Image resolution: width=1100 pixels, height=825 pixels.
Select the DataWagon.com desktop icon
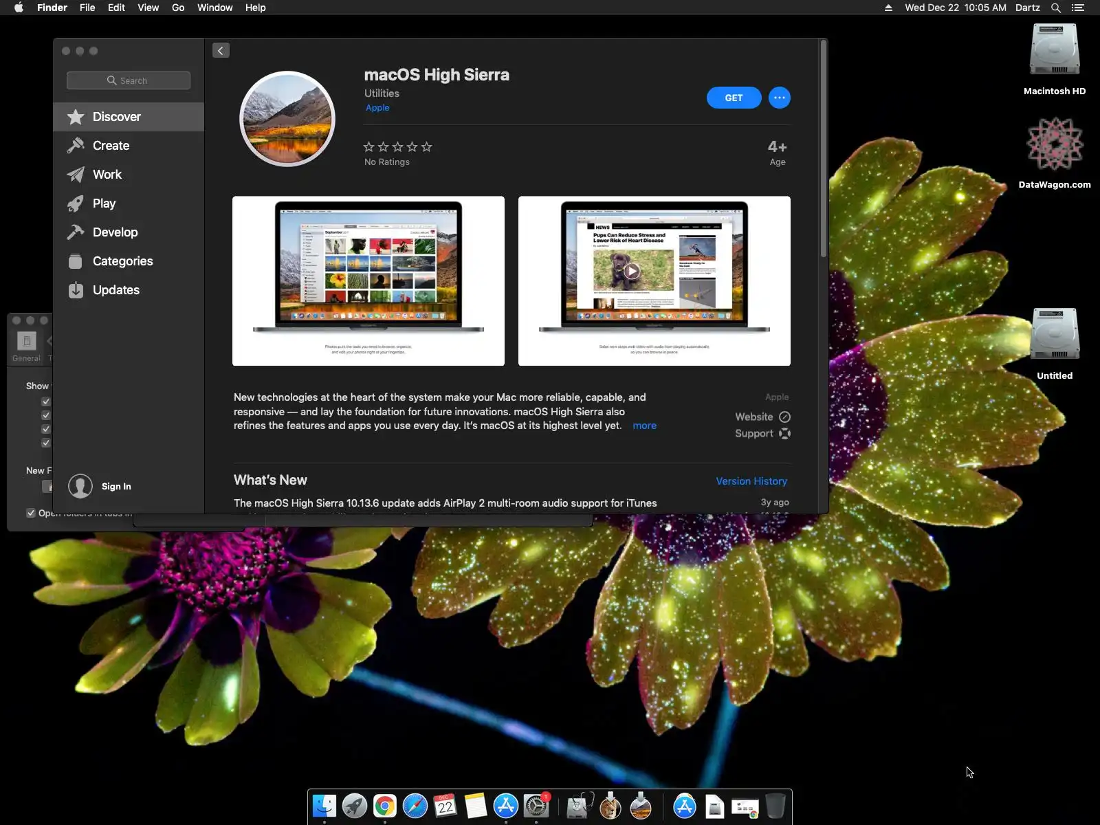(x=1055, y=143)
